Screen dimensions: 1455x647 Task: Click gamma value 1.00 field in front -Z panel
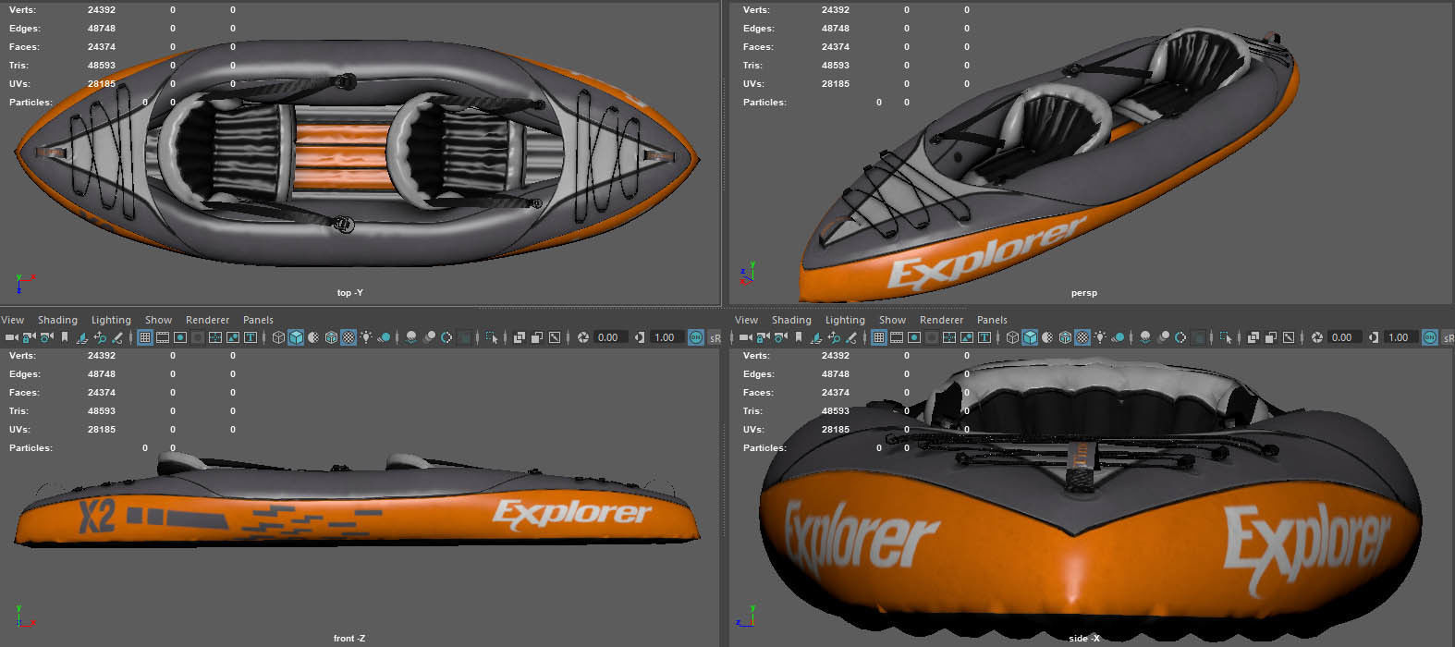point(666,337)
